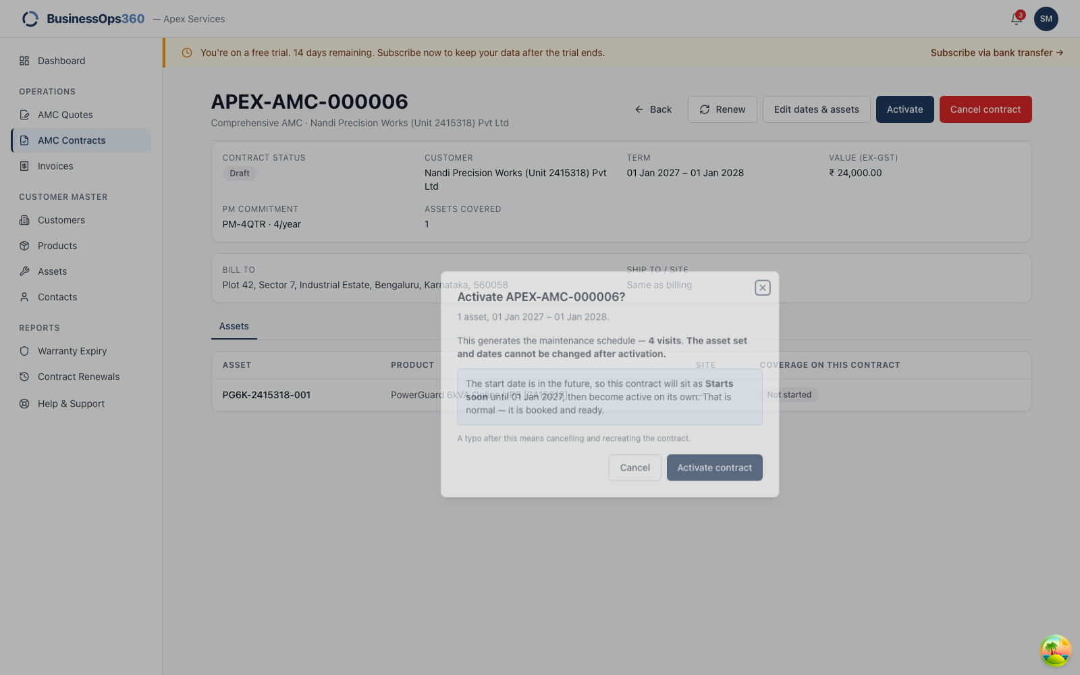The height and width of the screenshot is (675, 1080).
Task: Open the SM user avatar menu
Action: point(1046,19)
